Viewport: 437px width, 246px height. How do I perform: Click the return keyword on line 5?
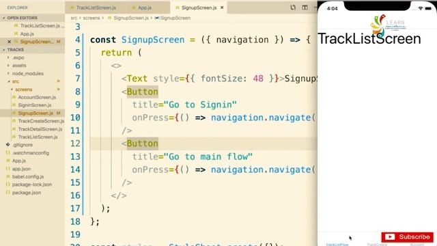point(116,53)
